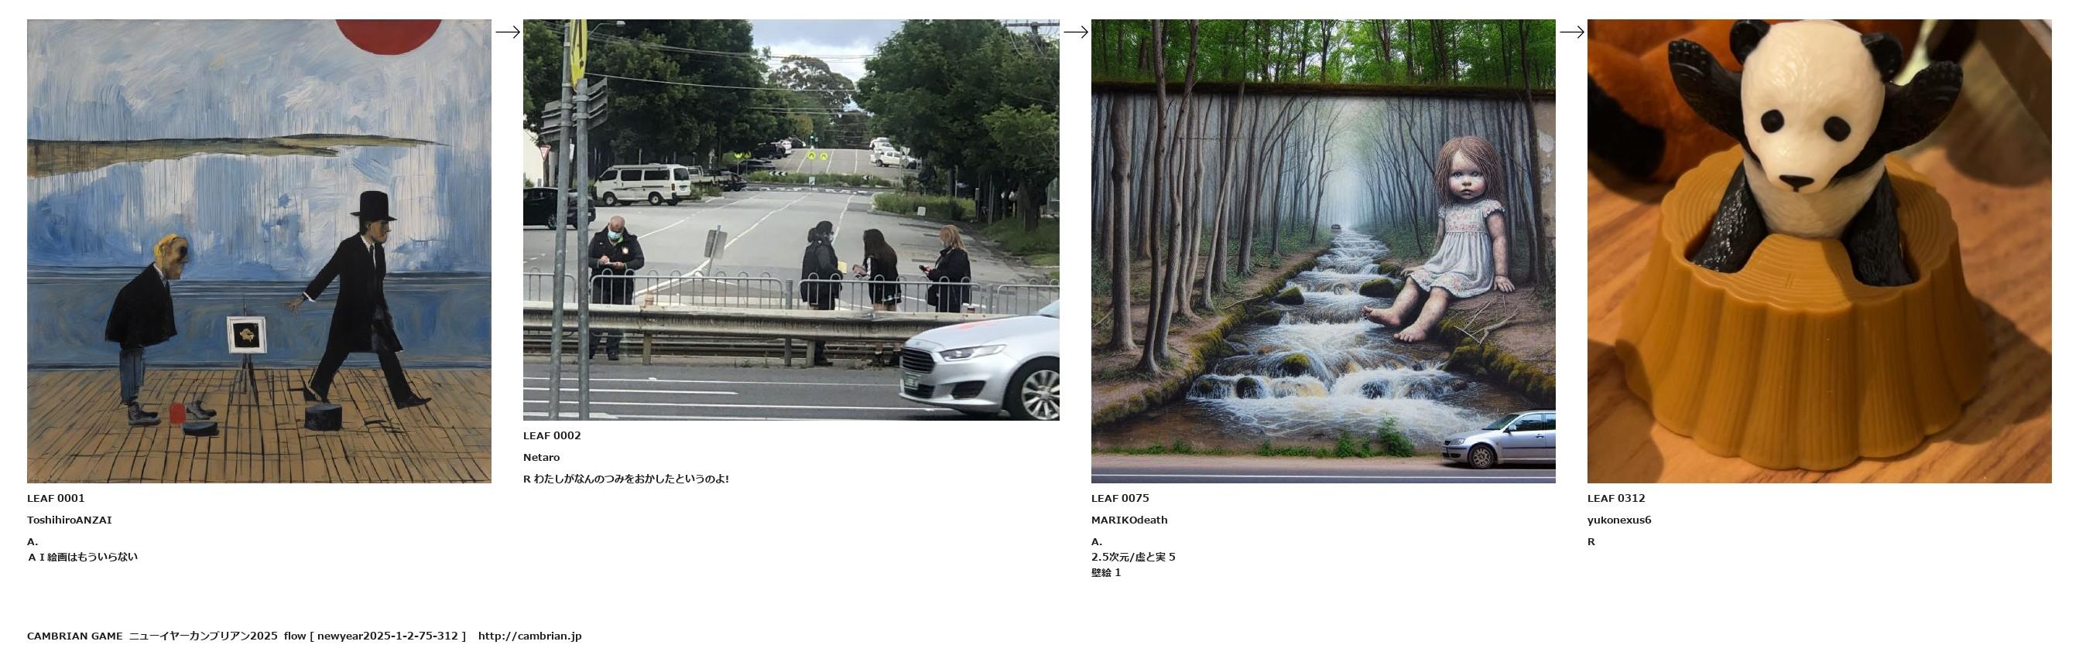Click author name Netaro

tap(542, 457)
